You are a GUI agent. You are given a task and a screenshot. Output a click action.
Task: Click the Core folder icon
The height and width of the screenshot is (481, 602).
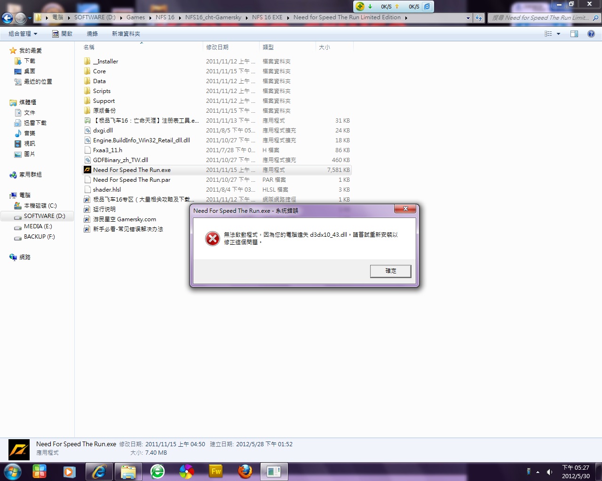click(x=87, y=71)
